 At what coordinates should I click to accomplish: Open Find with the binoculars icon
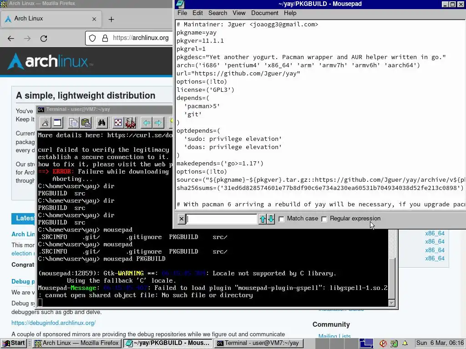click(101, 123)
